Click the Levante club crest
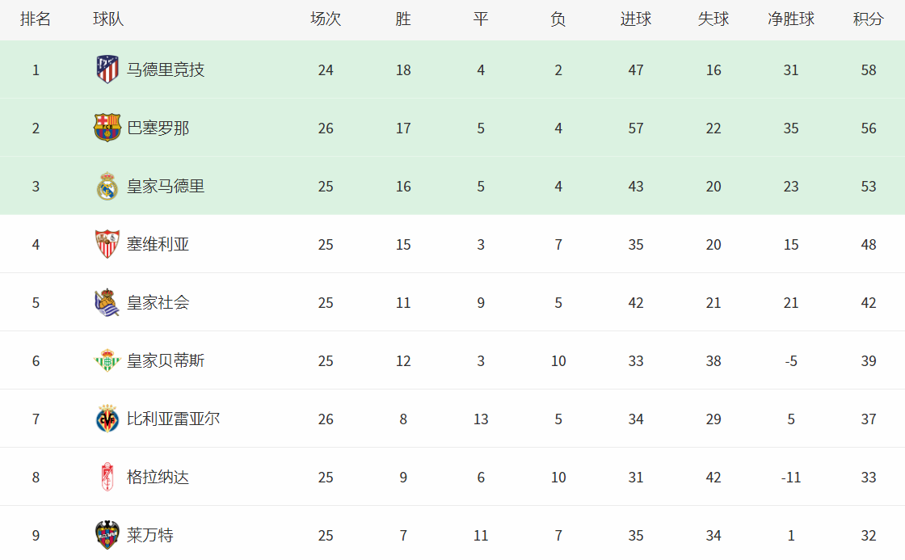Viewport: 905px width, 560px height. [x=107, y=536]
